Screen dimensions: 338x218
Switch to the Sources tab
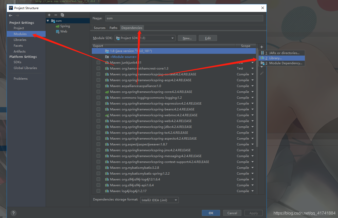[100, 28]
